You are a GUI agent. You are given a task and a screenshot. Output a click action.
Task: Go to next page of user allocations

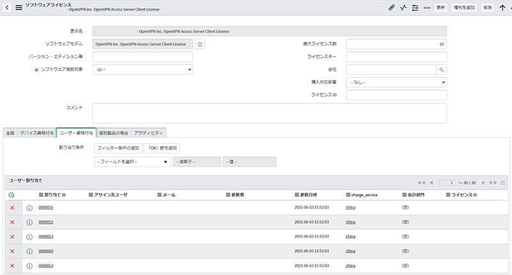(484, 182)
